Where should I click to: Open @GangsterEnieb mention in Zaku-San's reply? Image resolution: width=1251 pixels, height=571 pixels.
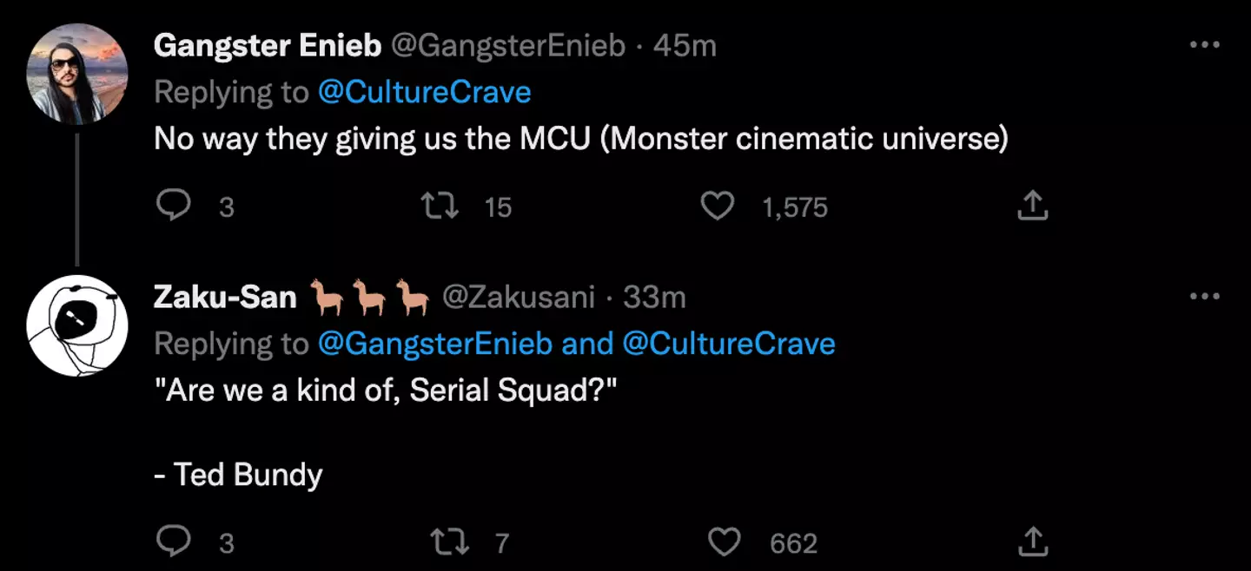pos(435,344)
